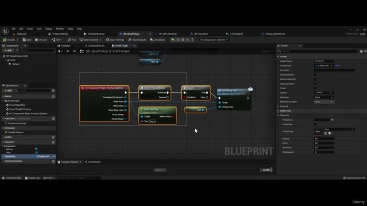This screenshot has width=367, height=206.
Task: Switch to the Viewport tab
Action: click(x=64, y=46)
